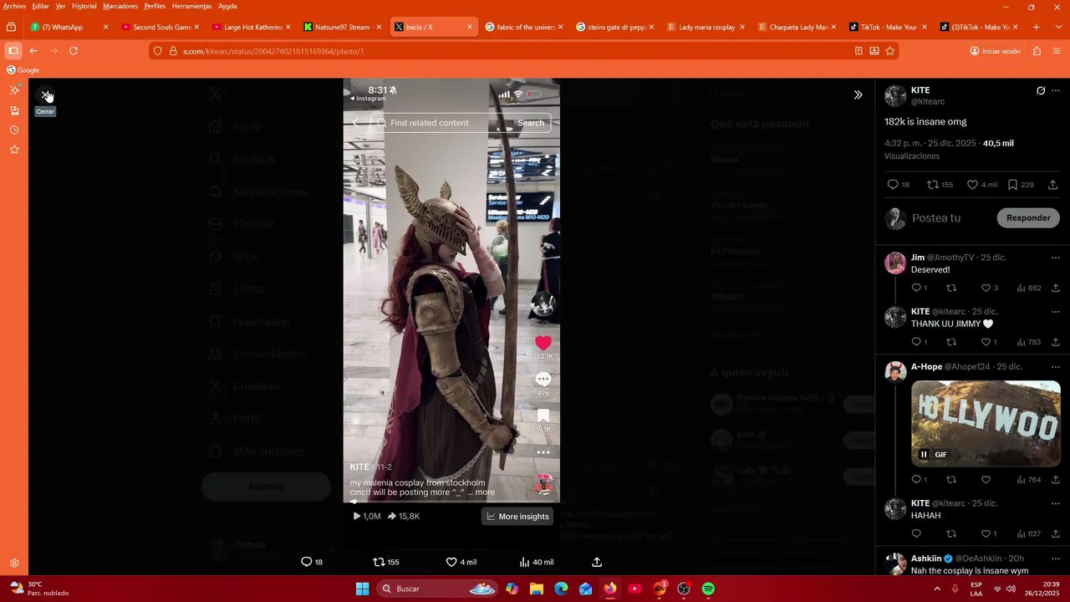1070x602 pixels.
Task: Open the sidebar customize gear icon
Action: pyautogui.click(x=14, y=564)
